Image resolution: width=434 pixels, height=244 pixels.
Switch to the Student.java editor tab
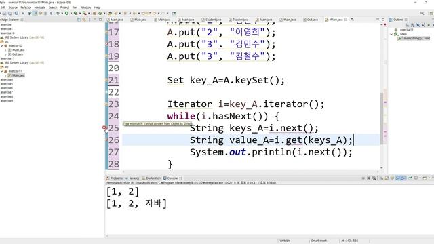tap(212, 20)
